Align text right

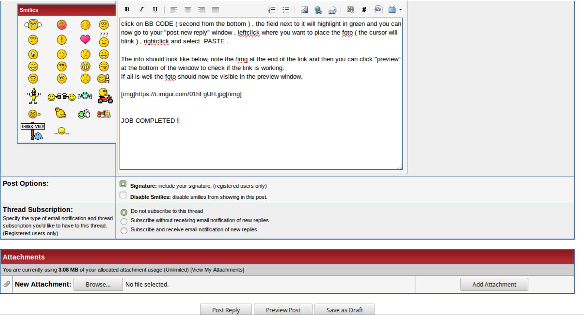[x=201, y=9]
